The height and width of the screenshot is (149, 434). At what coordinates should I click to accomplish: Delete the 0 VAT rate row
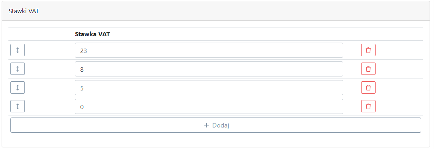368,106
